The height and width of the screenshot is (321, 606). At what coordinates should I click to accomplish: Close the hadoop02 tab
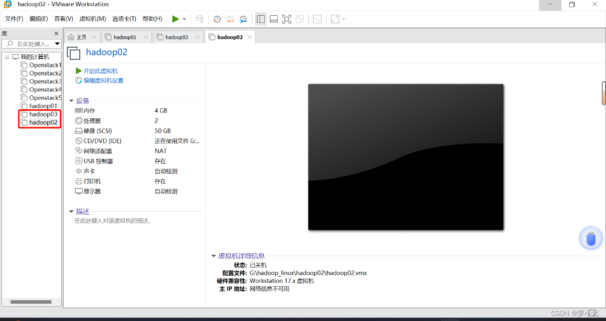tap(249, 37)
